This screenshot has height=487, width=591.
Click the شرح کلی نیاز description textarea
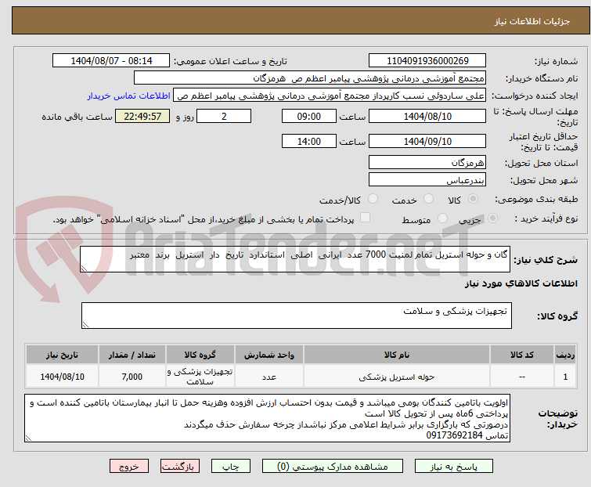[295, 259]
